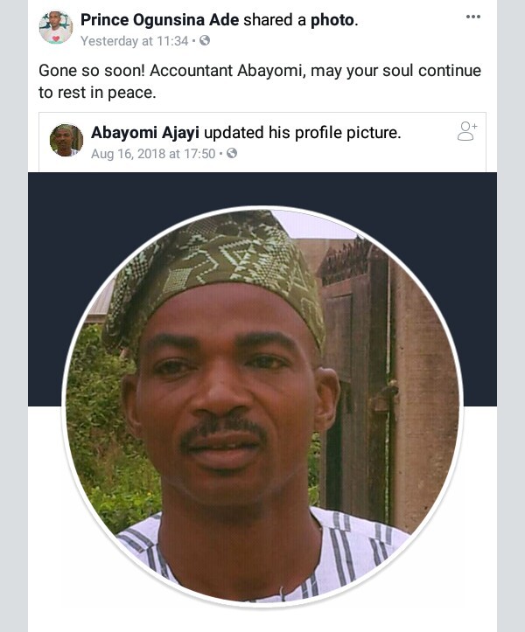Open Abayomi Ajayi's small profile thumbnail
This screenshot has height=632, width=525.
(66, 140)
